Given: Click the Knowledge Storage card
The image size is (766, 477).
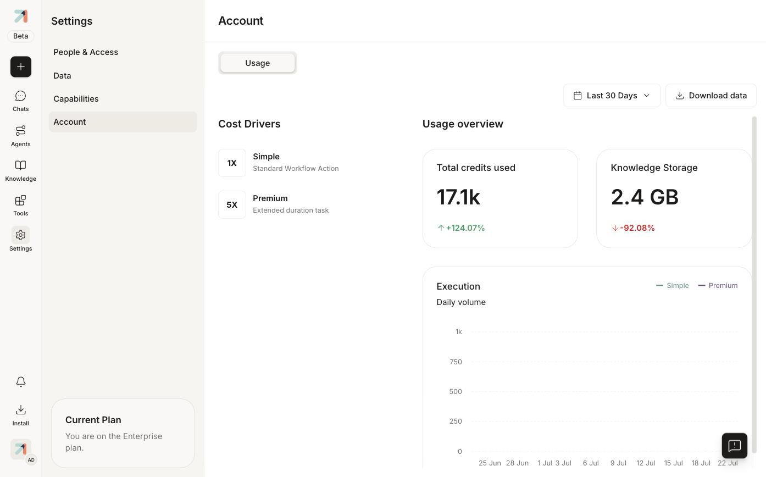Looking at the screenshot, I should click(x=674, y=198).
